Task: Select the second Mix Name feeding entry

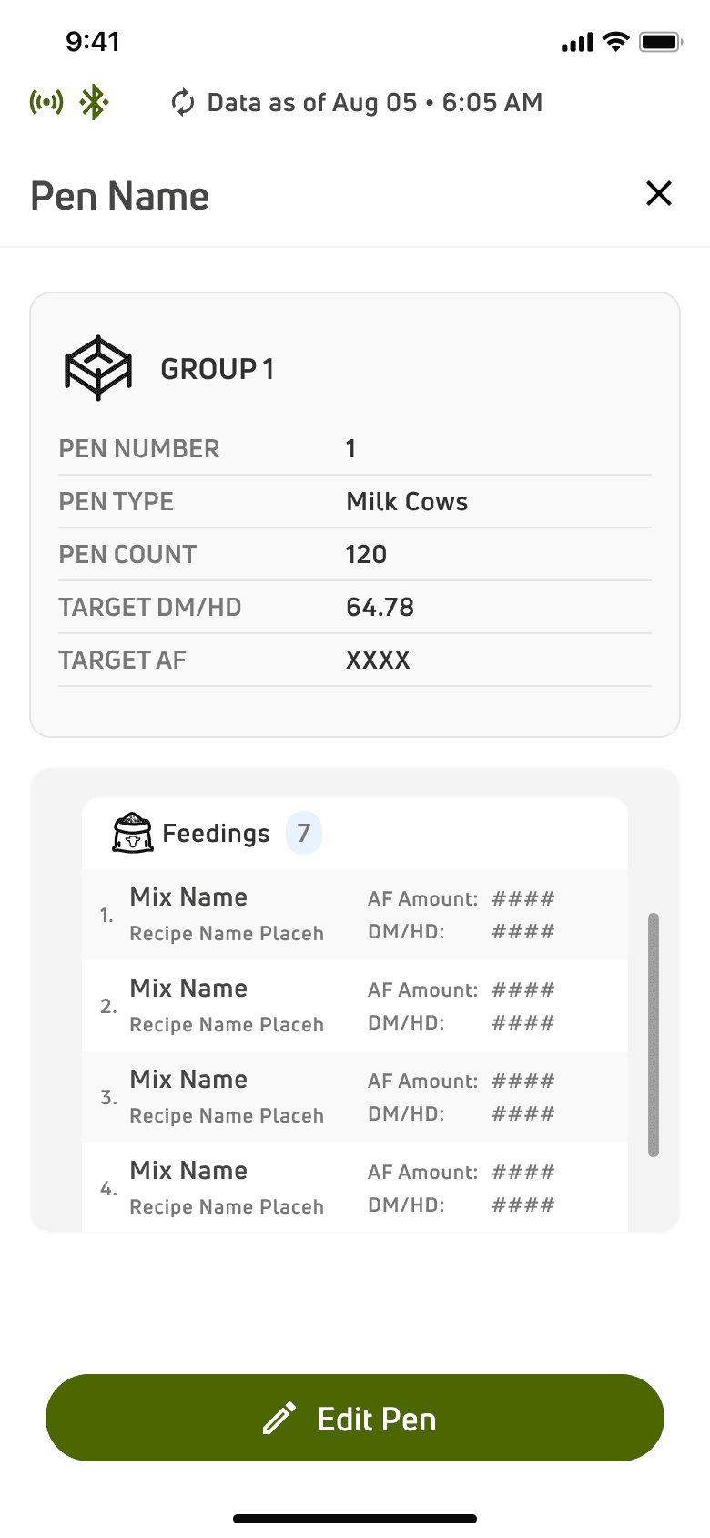Action: coord(355,1006)
